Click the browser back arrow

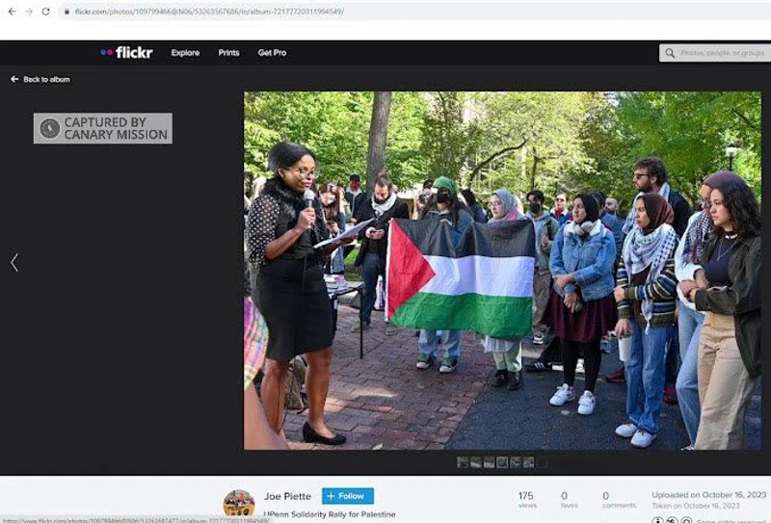pos(10,12)
